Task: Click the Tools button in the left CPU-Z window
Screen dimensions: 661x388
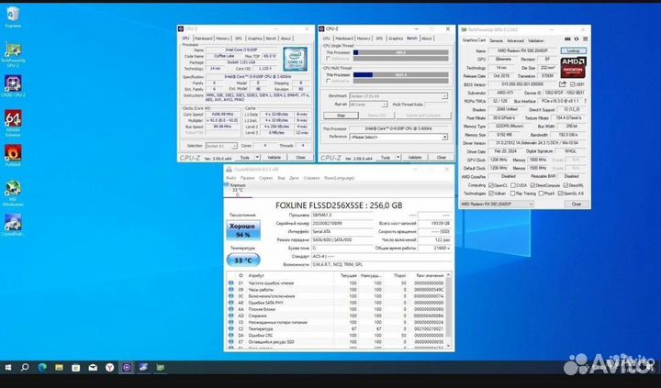Action: [x=244, y=157]
